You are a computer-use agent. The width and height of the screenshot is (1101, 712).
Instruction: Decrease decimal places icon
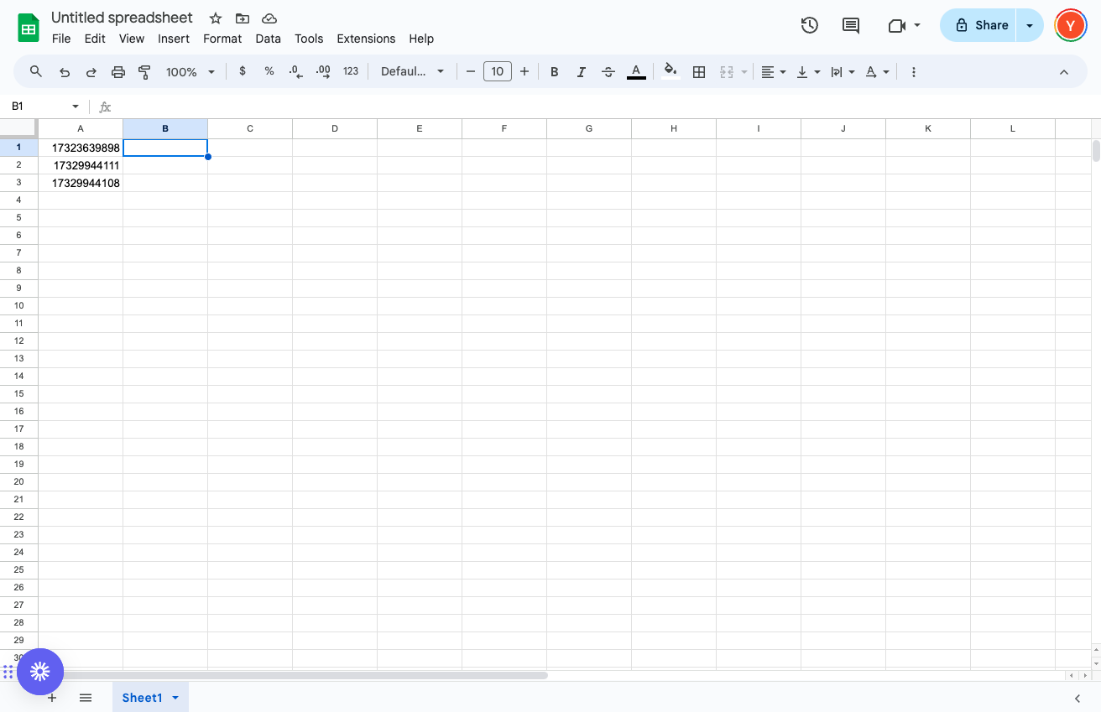295,72
